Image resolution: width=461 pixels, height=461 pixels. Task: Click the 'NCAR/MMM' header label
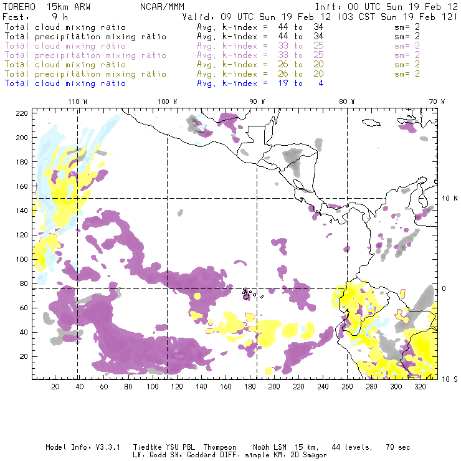point(162,7)
